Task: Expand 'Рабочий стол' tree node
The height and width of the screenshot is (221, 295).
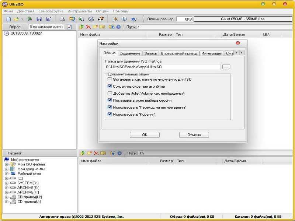Action: click(7, 174)
